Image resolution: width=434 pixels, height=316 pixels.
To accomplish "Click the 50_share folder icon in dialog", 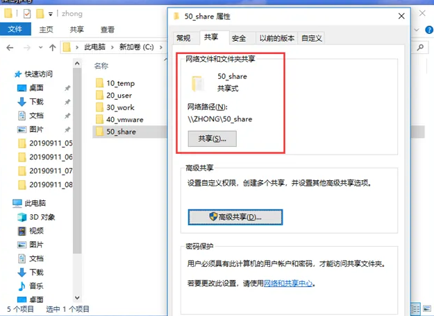I will tap(198, 83).
